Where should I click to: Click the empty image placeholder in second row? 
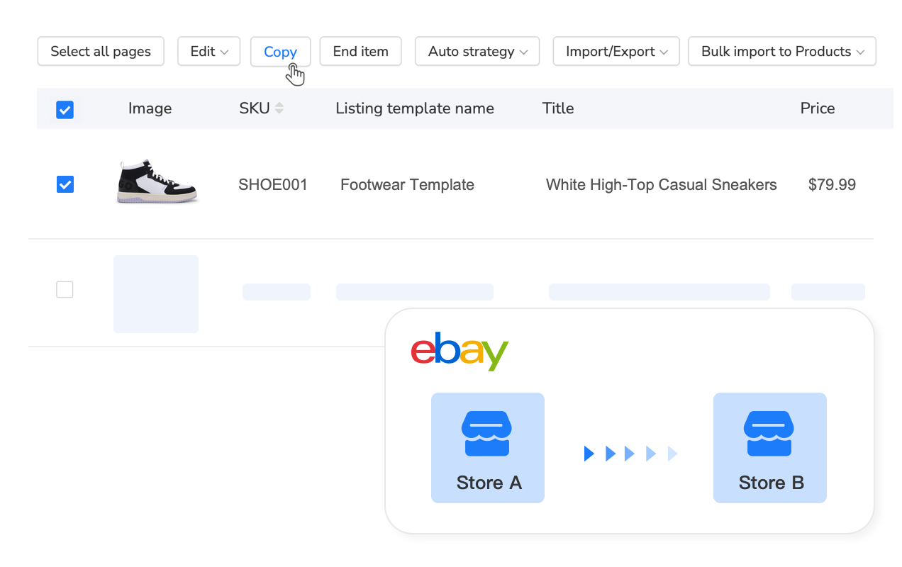(x=155, y=293)
